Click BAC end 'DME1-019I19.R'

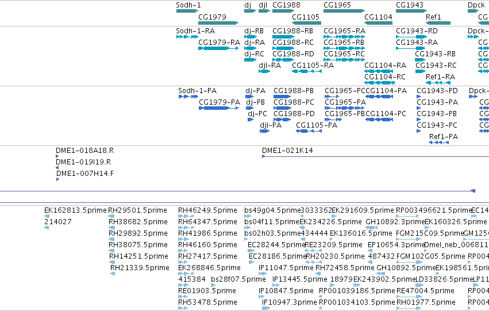(83, 162)
